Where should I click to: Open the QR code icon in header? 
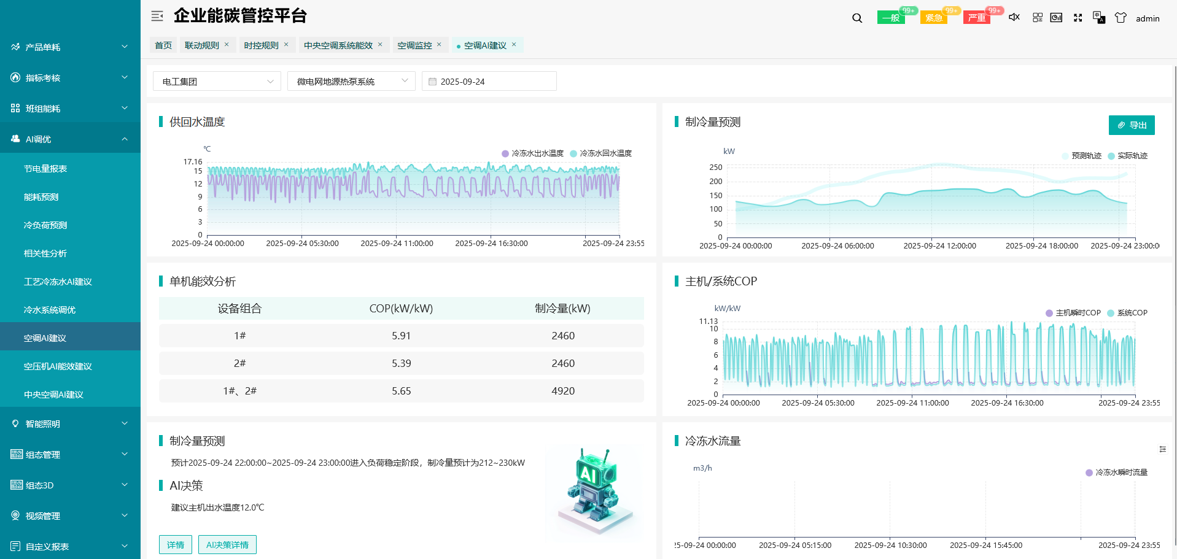coord(1038,18)
